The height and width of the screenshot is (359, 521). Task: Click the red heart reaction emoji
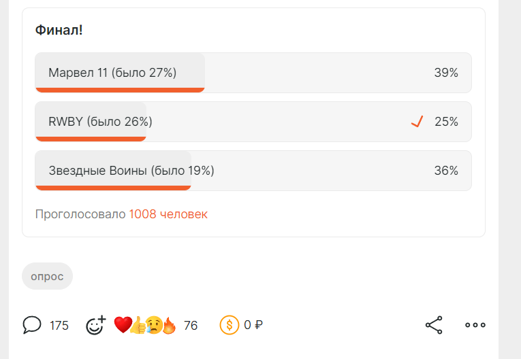(x=122, y=325)
